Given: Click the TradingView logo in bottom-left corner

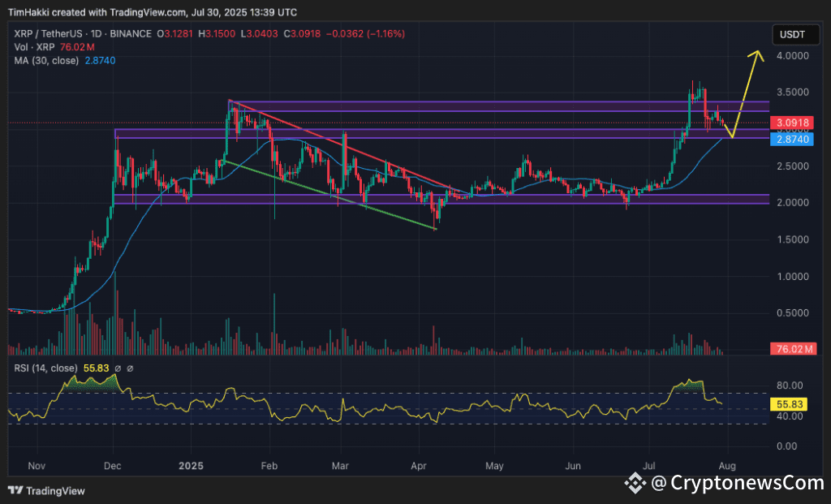Looking at the screenshot, I should [x=46, y=491].
